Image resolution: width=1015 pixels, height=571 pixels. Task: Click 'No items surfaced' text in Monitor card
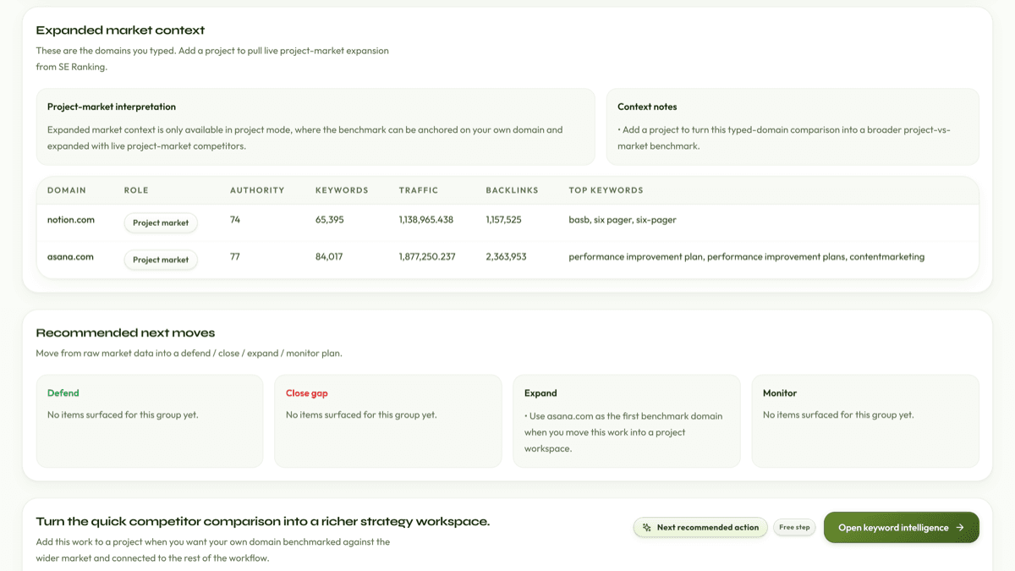pos(838,415)
